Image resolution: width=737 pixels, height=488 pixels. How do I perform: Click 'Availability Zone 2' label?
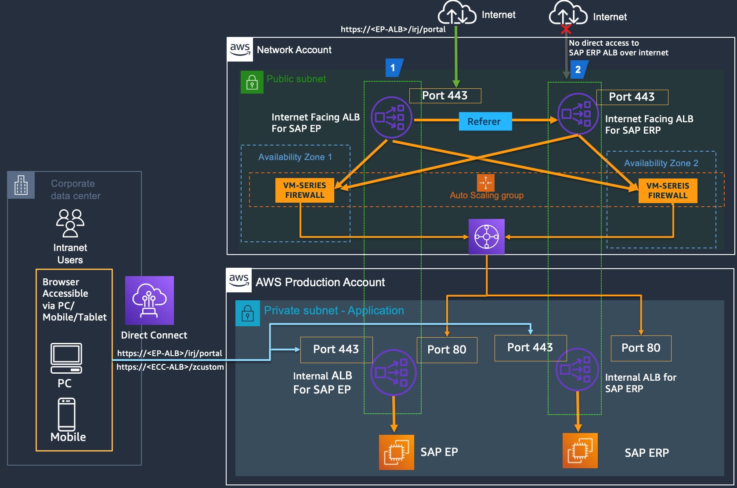[x=661, y=163]
